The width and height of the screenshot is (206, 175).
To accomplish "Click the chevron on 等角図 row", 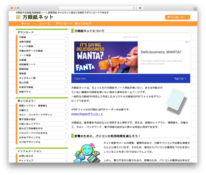I will click(x=66, y=74).
